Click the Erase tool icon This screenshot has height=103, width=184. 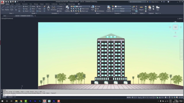pyautogui.click(x=45, y=7)
